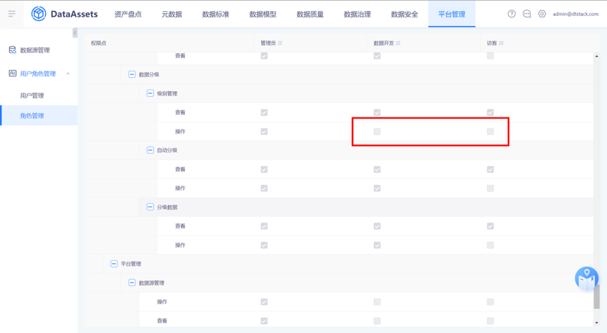Collapse the 级别管理 permission subsection

point(150,93)
